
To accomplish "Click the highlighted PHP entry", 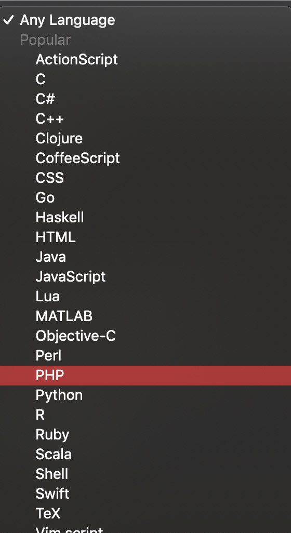I will pos(145,375).
